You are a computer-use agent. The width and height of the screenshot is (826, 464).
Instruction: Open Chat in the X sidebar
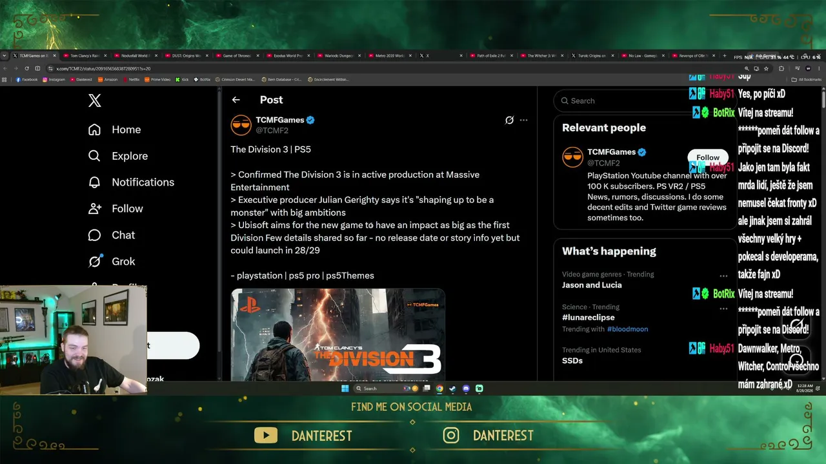tap(111, 235)
